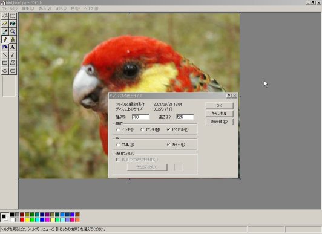Select the Ellipse shape tool
This screenshot has height=234, width=322.
coord(5,71)
